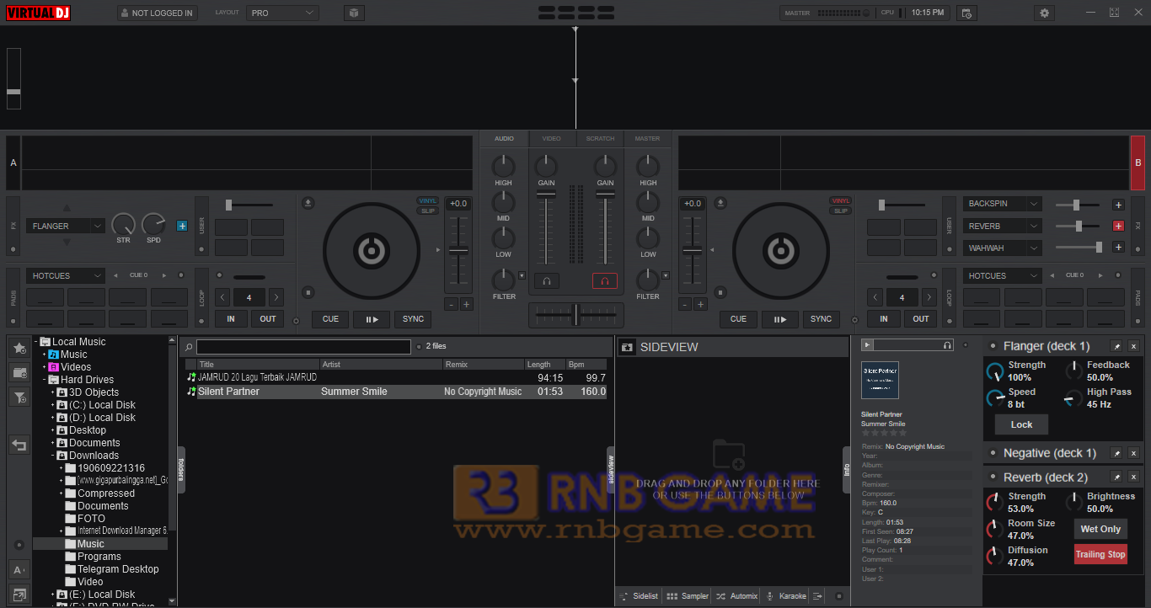This screenshot has height=608, width=1151.
Task: Open the WAHWAH effect dropdown
Action: (1003, 248)
